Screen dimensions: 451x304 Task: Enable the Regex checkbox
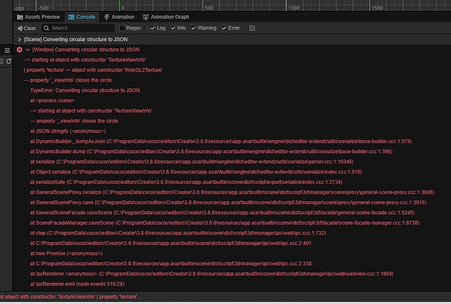click(x=122, y=28)
